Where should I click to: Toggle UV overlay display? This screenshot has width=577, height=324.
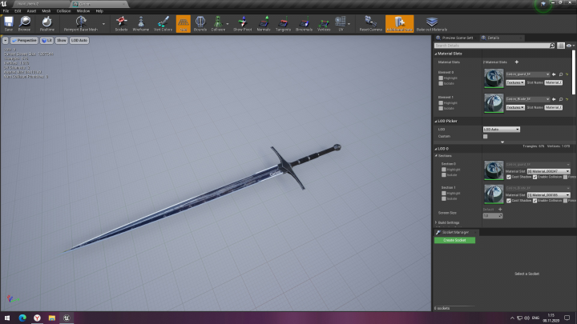click(x=341, y=24)
